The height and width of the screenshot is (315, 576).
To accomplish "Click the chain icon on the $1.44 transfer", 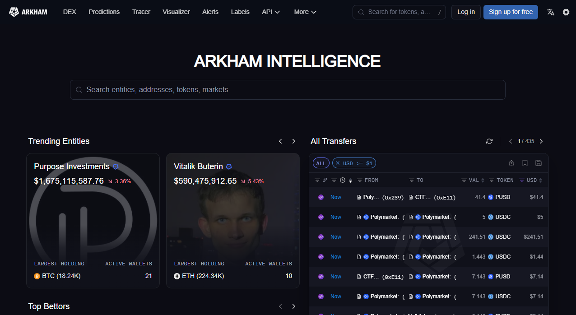I will point(321,257).
